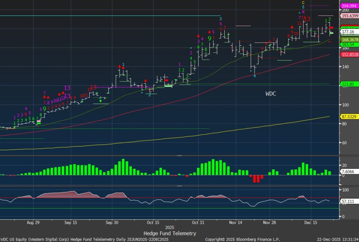Select the yellow 87.5329 moving average tag
Viewport: 359px width, 242px height.
tap(349, 116)
